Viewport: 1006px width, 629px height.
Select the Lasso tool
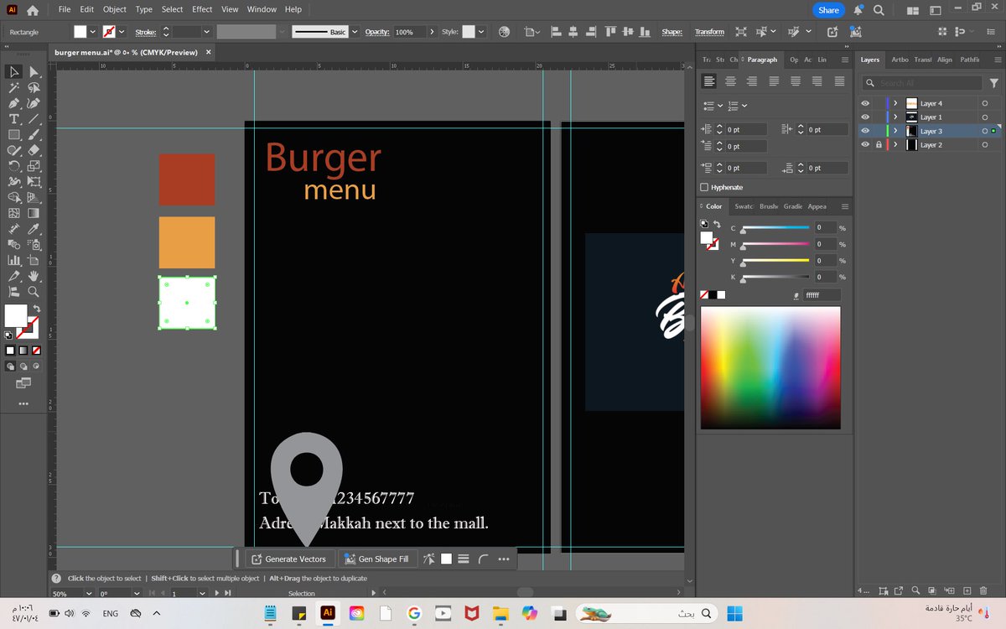(34, 87)
